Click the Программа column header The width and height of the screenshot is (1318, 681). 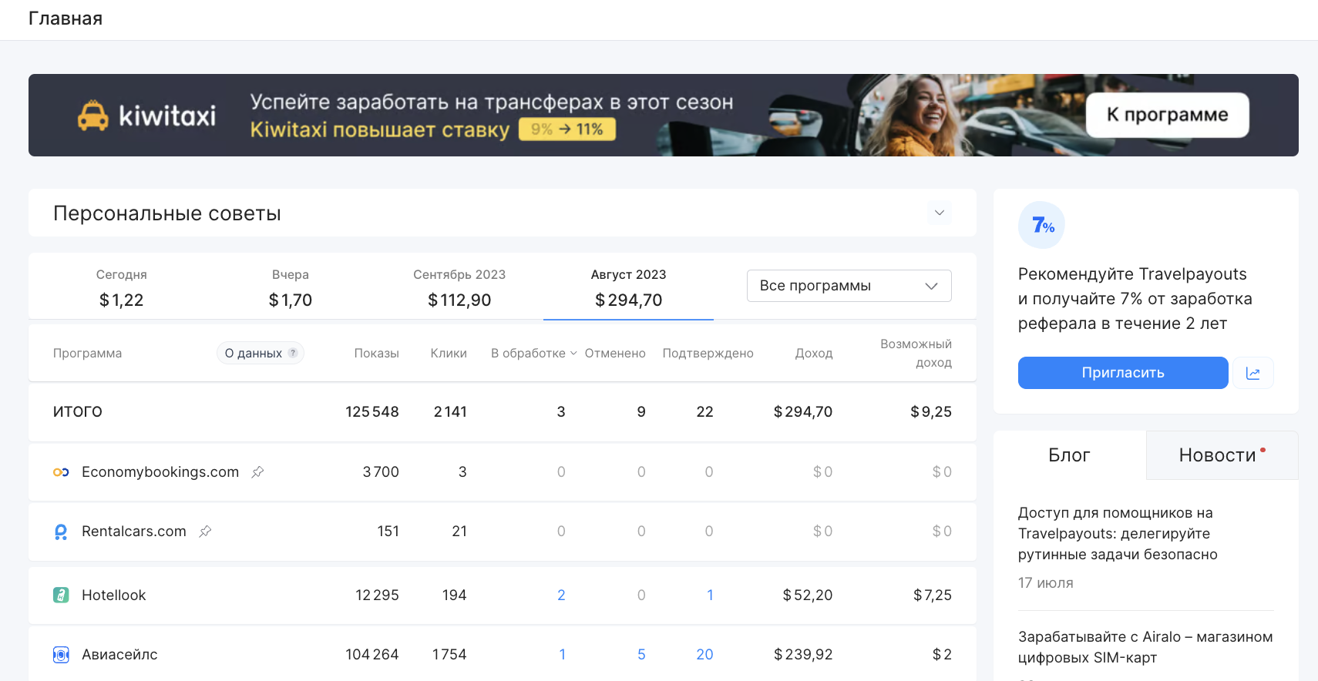(x=87, y=354)
